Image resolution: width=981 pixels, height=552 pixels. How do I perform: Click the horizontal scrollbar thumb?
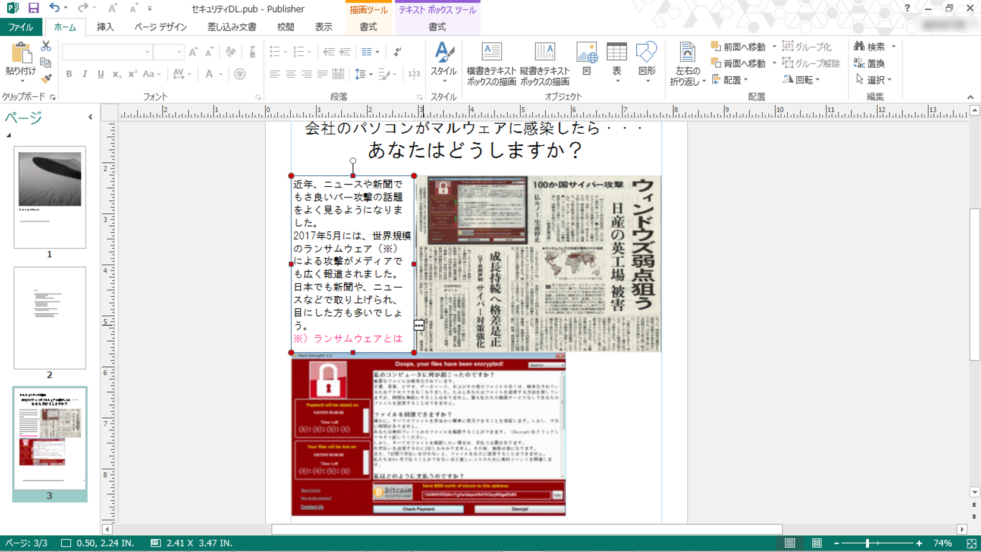coord(527,529)
